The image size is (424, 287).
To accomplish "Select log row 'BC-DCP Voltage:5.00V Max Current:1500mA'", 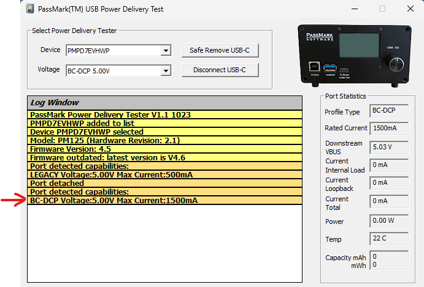I will pyautogui.click(x=164, y=201).
